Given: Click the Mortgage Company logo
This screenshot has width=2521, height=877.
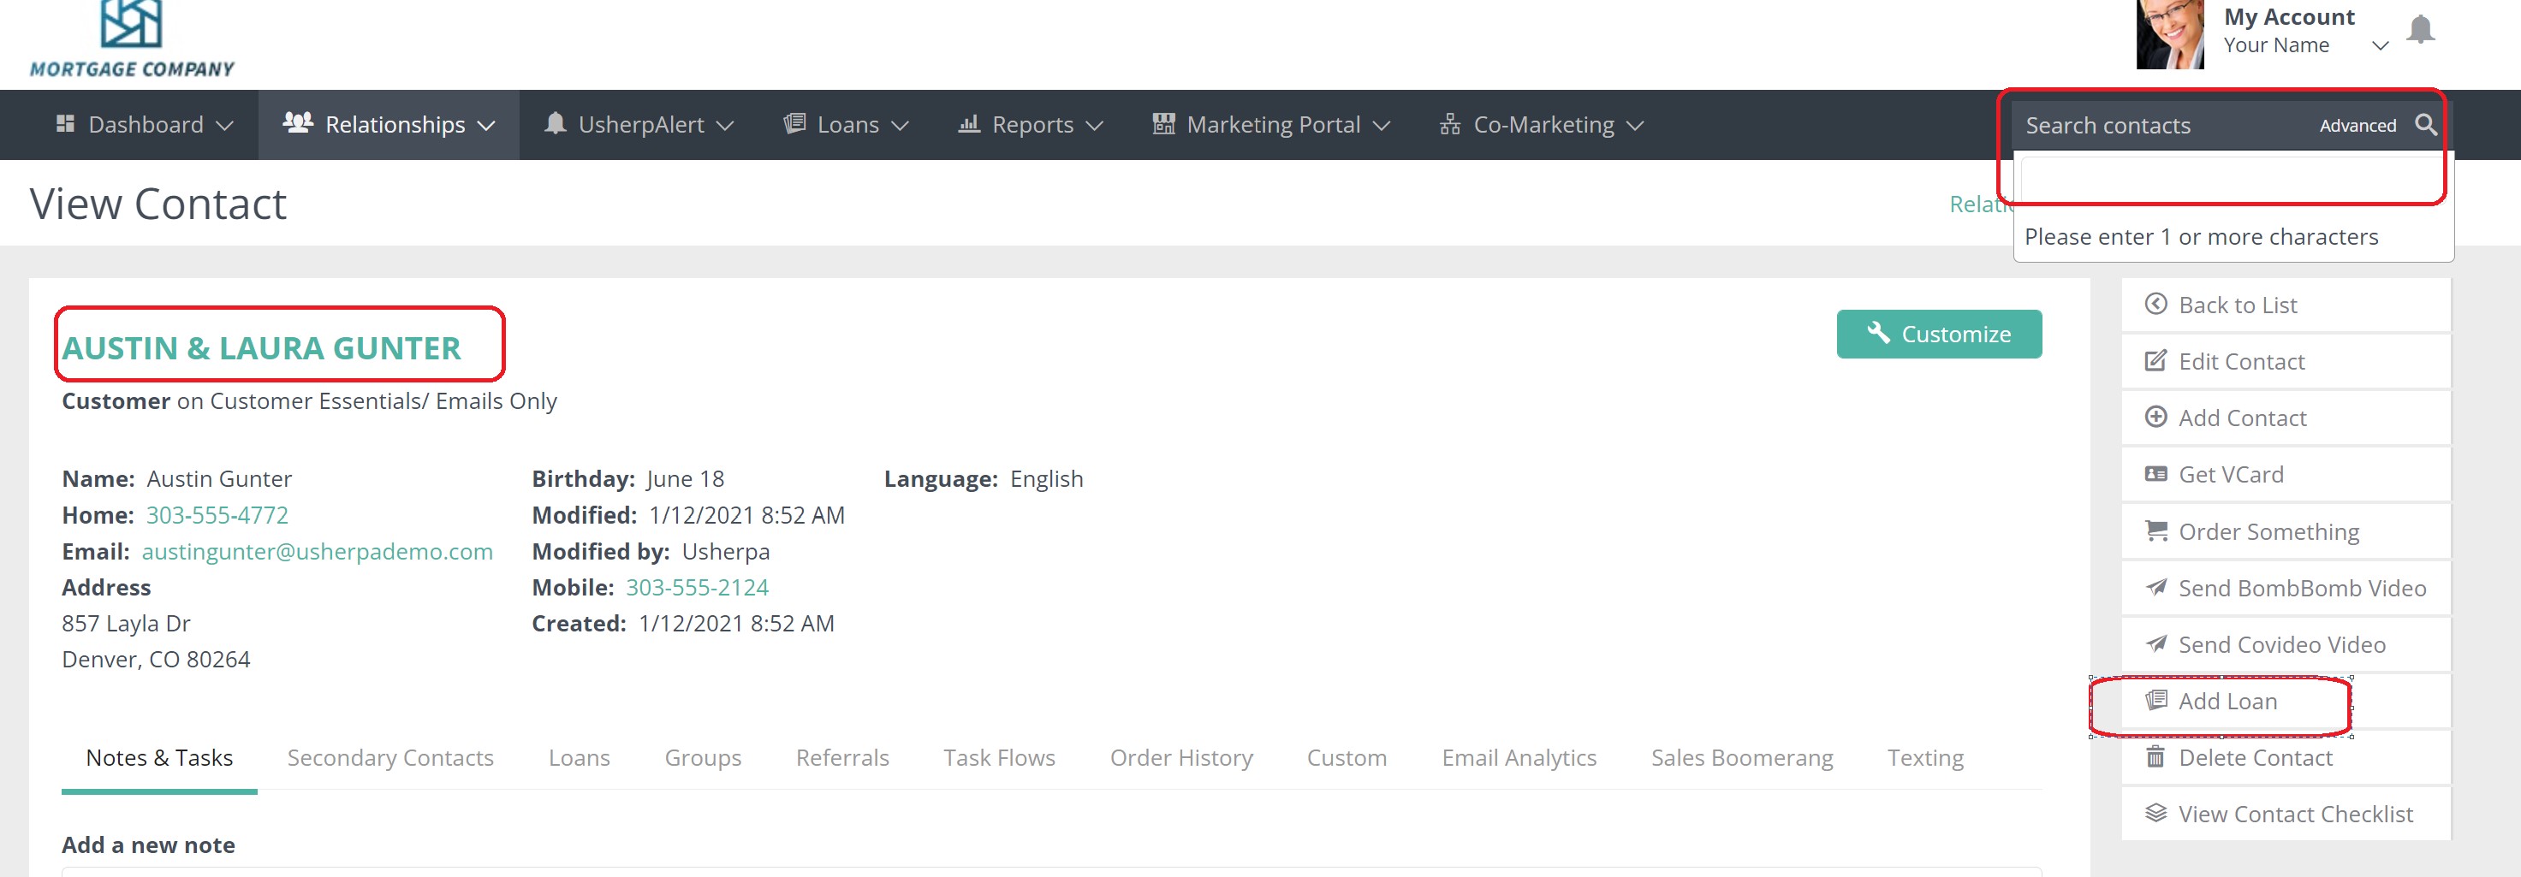Looking at the screenshot, I should 132,39.
